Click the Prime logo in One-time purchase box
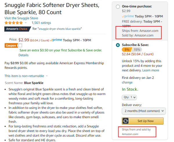 pyautogui.click(x=128, y=16)
